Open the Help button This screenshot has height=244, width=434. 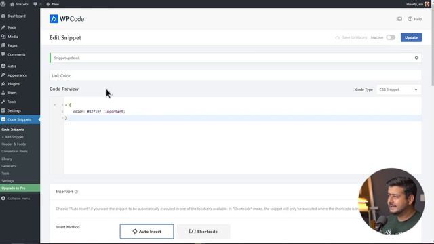414,19
